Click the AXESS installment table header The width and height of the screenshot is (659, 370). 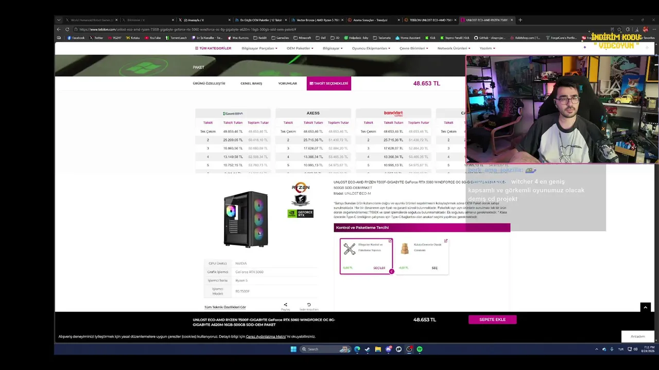[x=313, y=114]
